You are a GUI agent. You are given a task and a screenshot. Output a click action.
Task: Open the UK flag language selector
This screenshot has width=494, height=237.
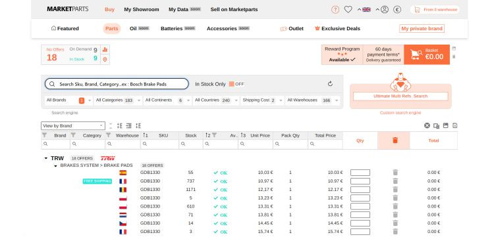366,10
